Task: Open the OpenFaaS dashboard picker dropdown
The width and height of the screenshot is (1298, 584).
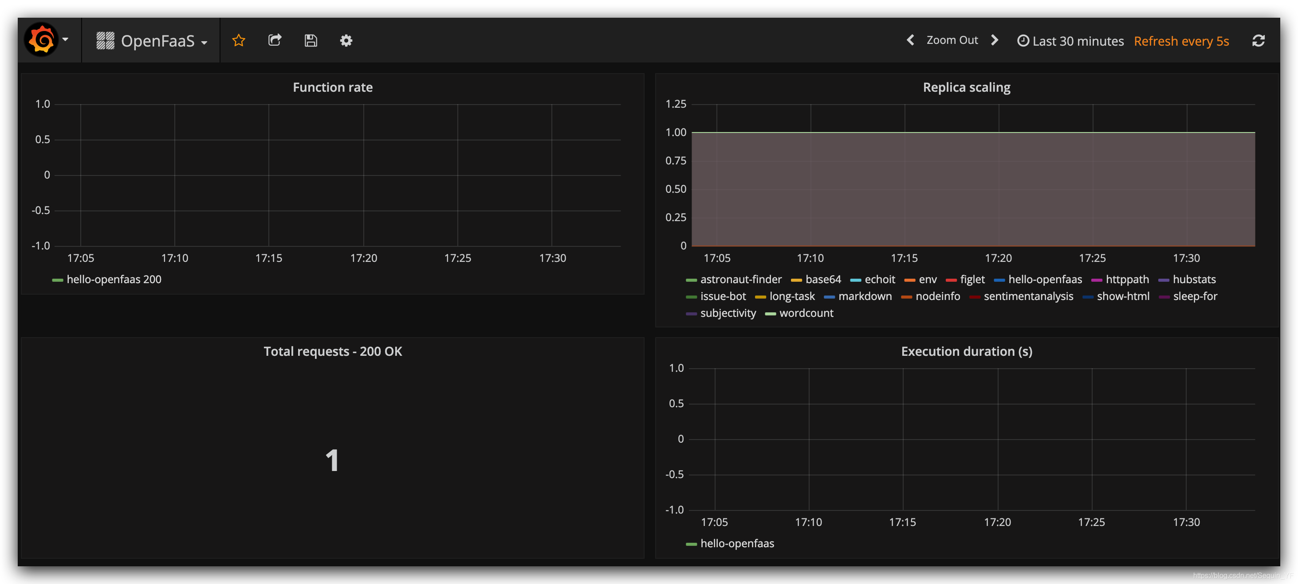Action: tap(152, 41)
